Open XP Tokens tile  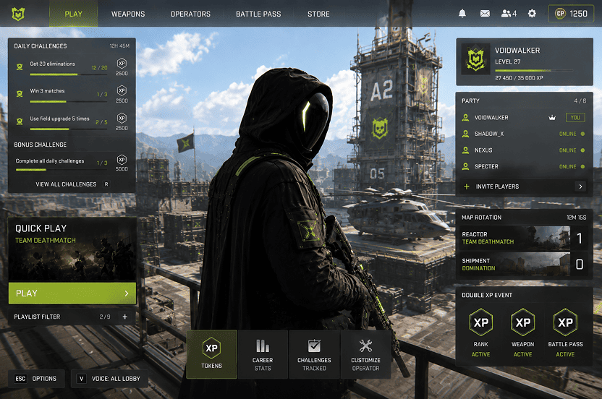(x=211, y=354)
